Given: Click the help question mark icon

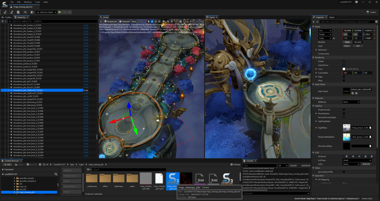Looking at the screenshot, I should coord(356,2).
